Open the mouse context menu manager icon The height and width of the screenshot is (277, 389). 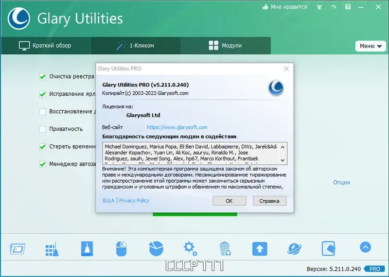(121, 249)
